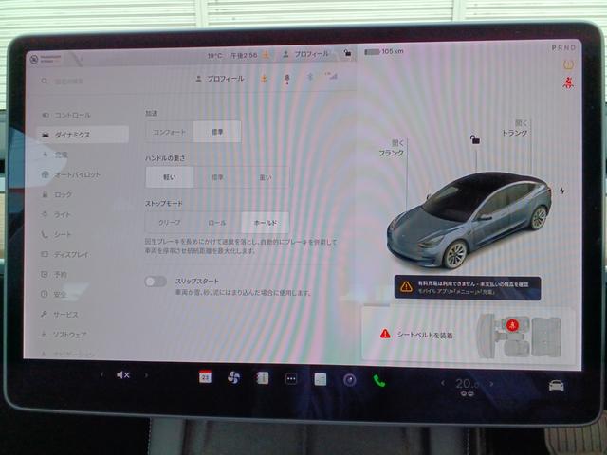Increase volume with right arrow near speaker

click(146, 375)
